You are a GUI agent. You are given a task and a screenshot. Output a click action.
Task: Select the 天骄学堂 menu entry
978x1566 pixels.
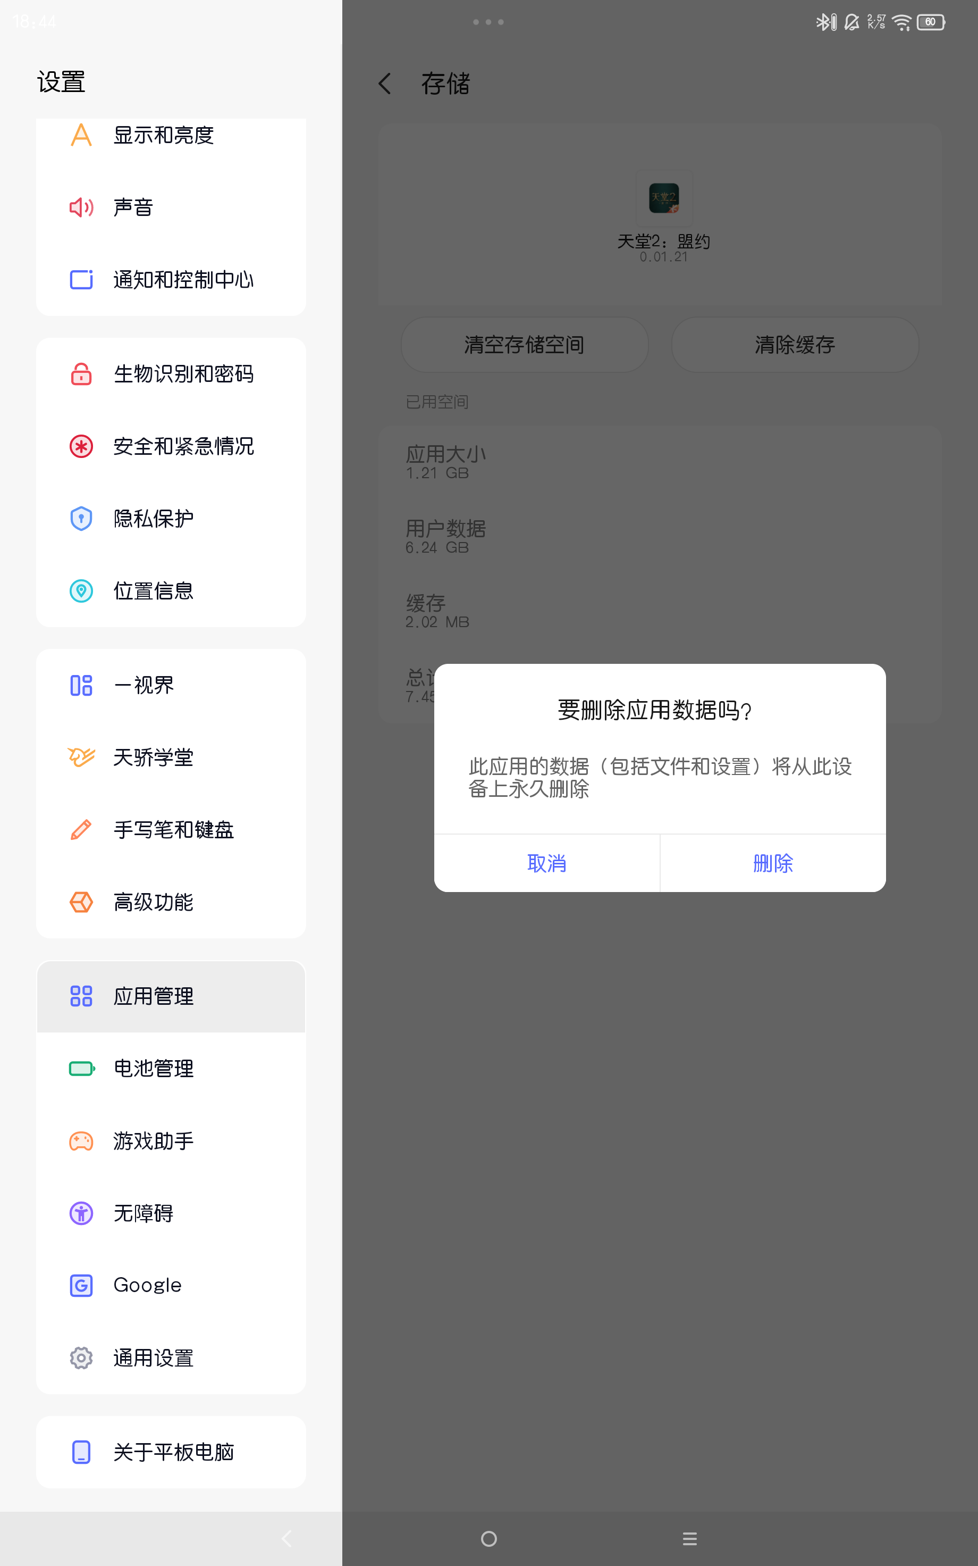tap(171, 757)
